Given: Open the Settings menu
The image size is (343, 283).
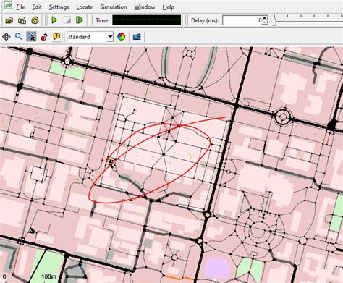Looking at the screenshot, I should 59,7.
